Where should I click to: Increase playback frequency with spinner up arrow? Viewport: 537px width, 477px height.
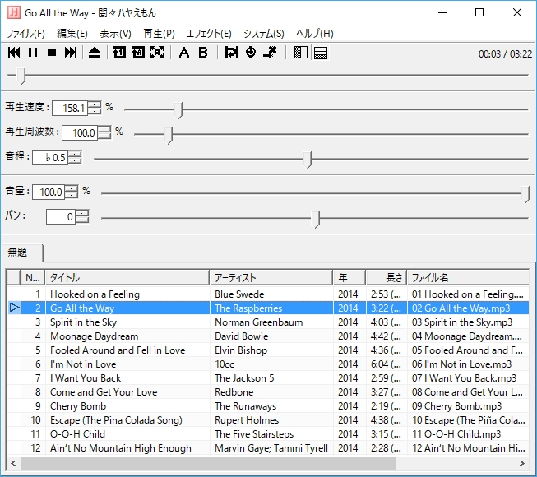(x=104, y=129)
